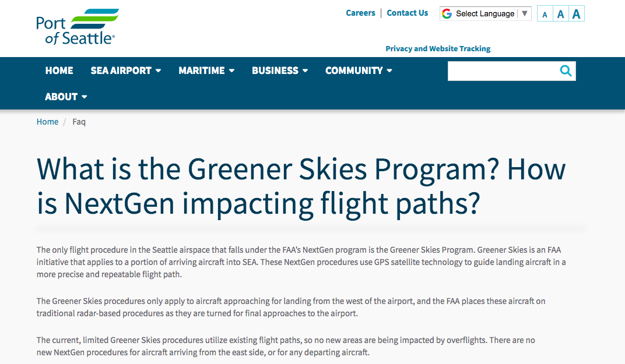Click the Google logo in language selector

(x=447, y=14)
